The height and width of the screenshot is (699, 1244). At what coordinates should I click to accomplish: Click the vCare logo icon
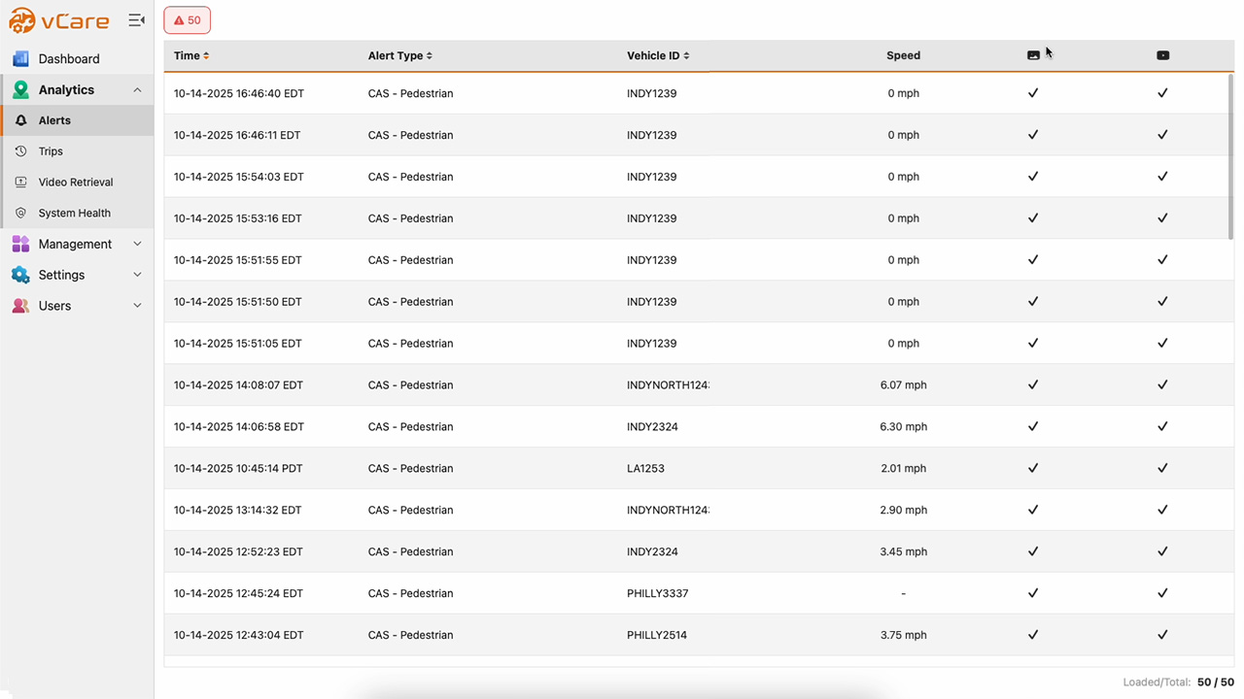click(21, 19)
